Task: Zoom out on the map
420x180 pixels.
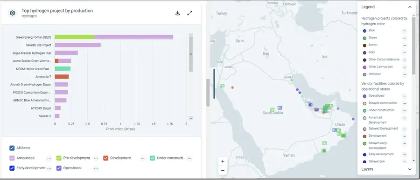Action: [223, 170]
